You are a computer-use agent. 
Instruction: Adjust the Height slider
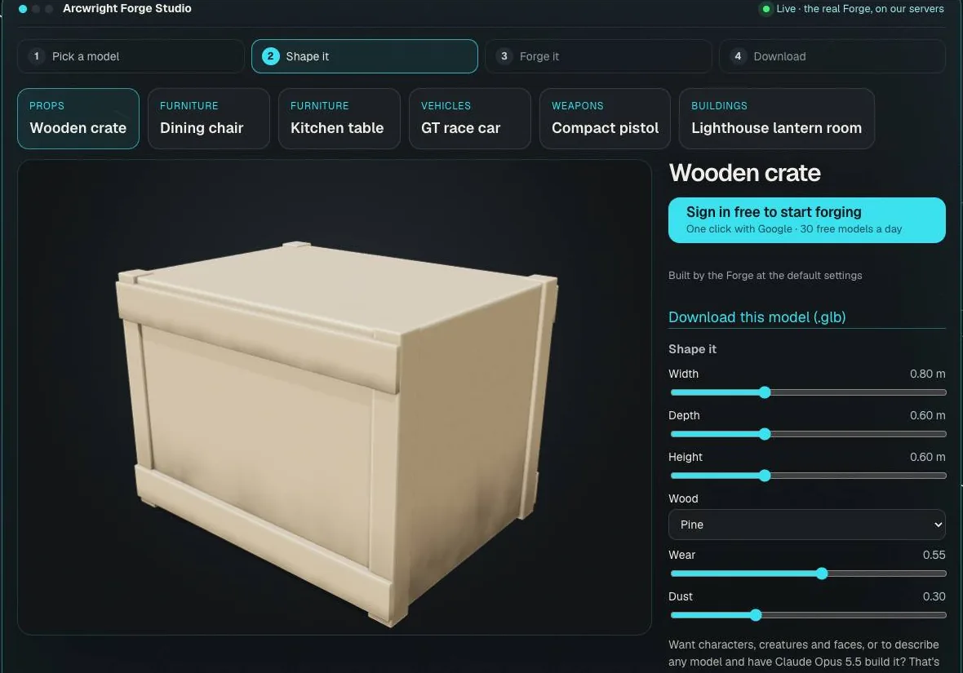[808, 476]
